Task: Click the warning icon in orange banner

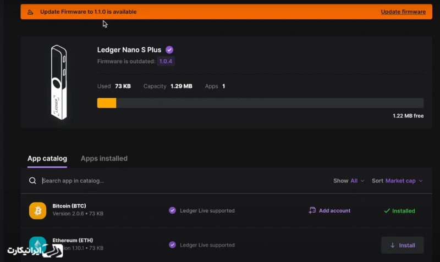Action: coord(30,12)
